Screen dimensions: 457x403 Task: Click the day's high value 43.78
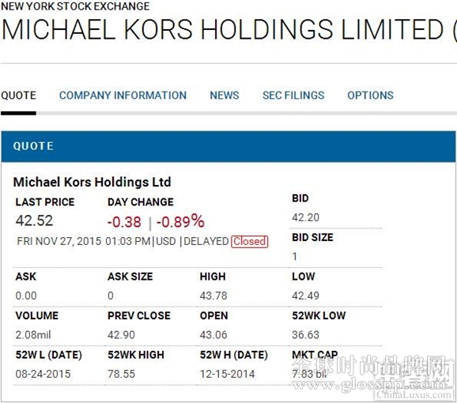(x=213, y=296)
